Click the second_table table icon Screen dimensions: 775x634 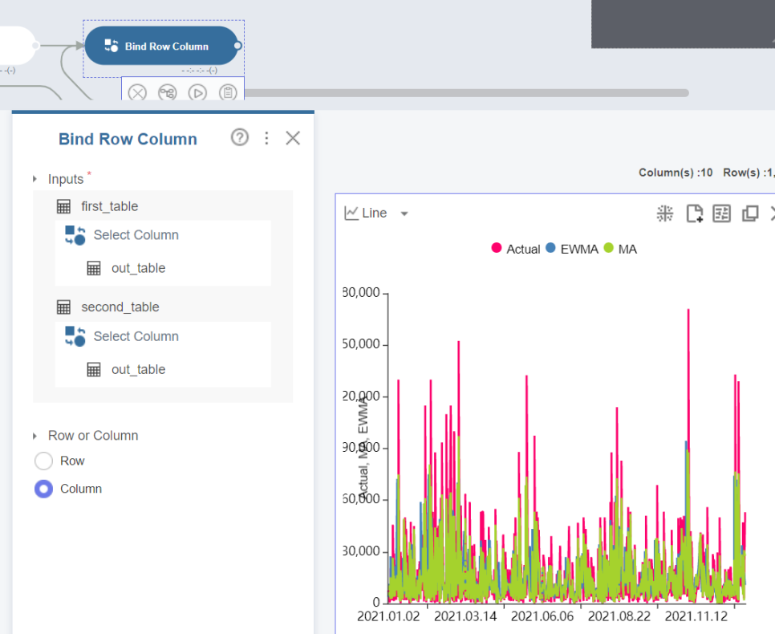[x=63, y=307]
